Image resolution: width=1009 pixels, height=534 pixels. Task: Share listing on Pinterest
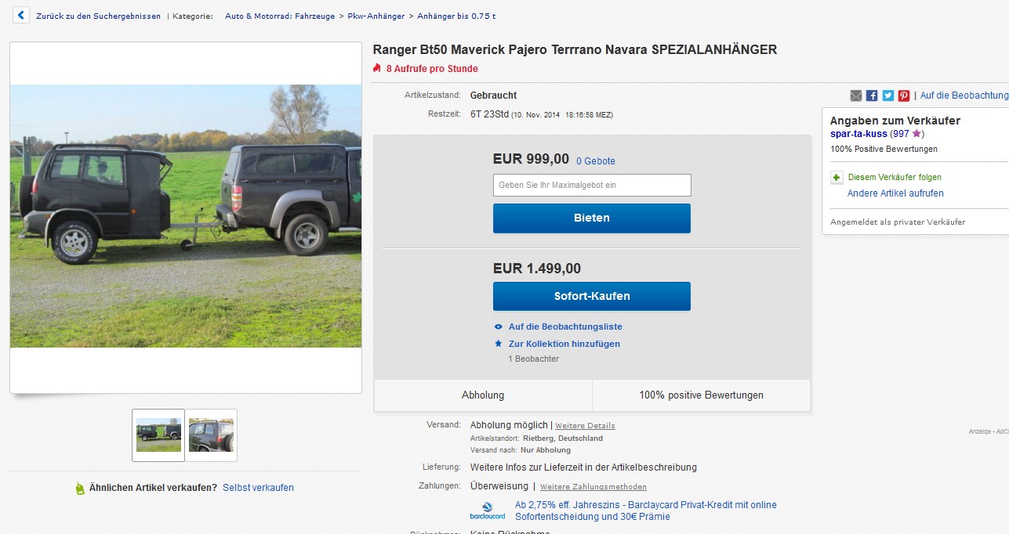point(904,96)
